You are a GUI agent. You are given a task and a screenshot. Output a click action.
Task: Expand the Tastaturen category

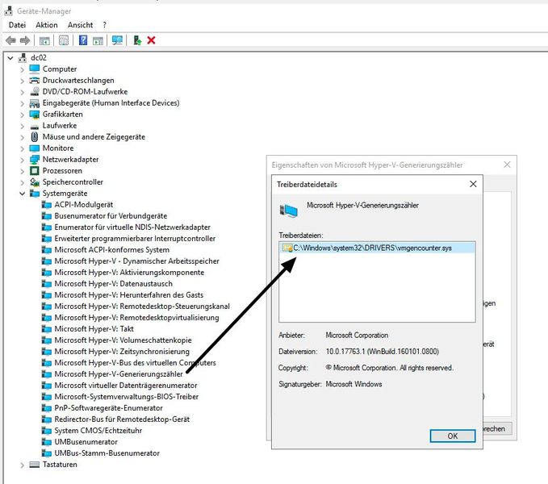(22, 465)
